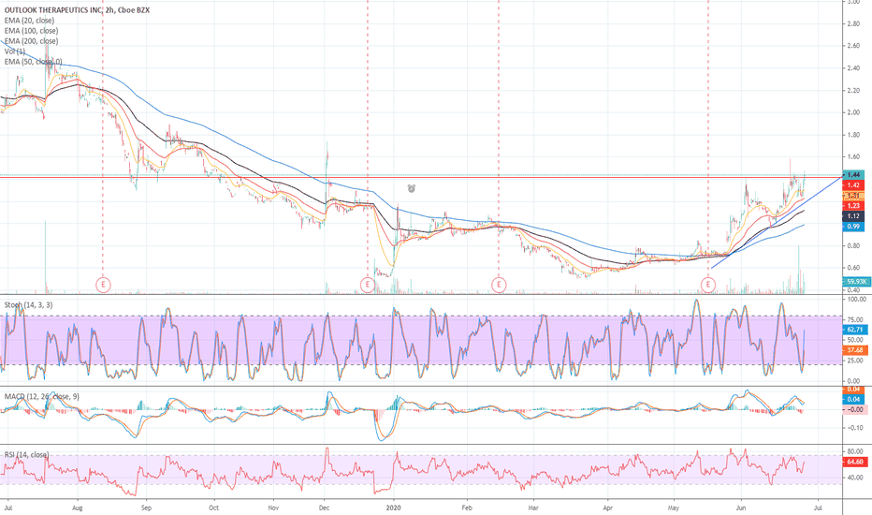Screen dimensions: 872x515
Task: Click the 1.60 price axis label
Action: pos(853,157)
